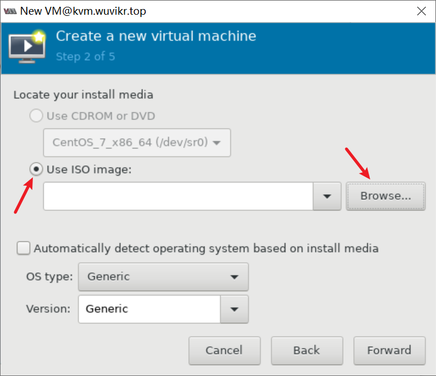Cancel the new VM wizard
The height and width of the screenshot is (376, 436).
click(225, 351)
